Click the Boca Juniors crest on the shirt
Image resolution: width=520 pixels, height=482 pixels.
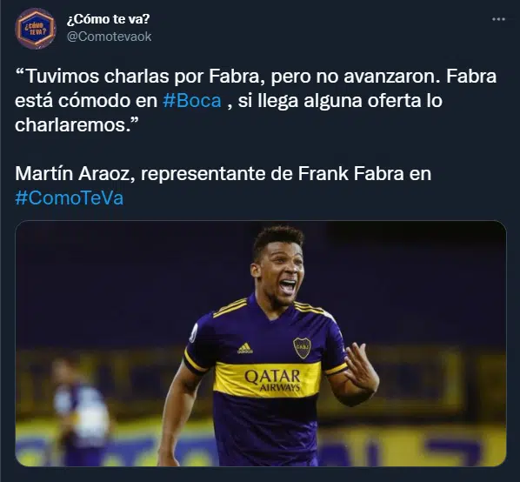pos(302,348)
